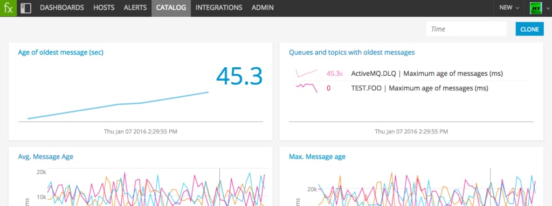
Task: Go to the ADMIN menu
Action: pyautogui.click(x=263, y=8)
